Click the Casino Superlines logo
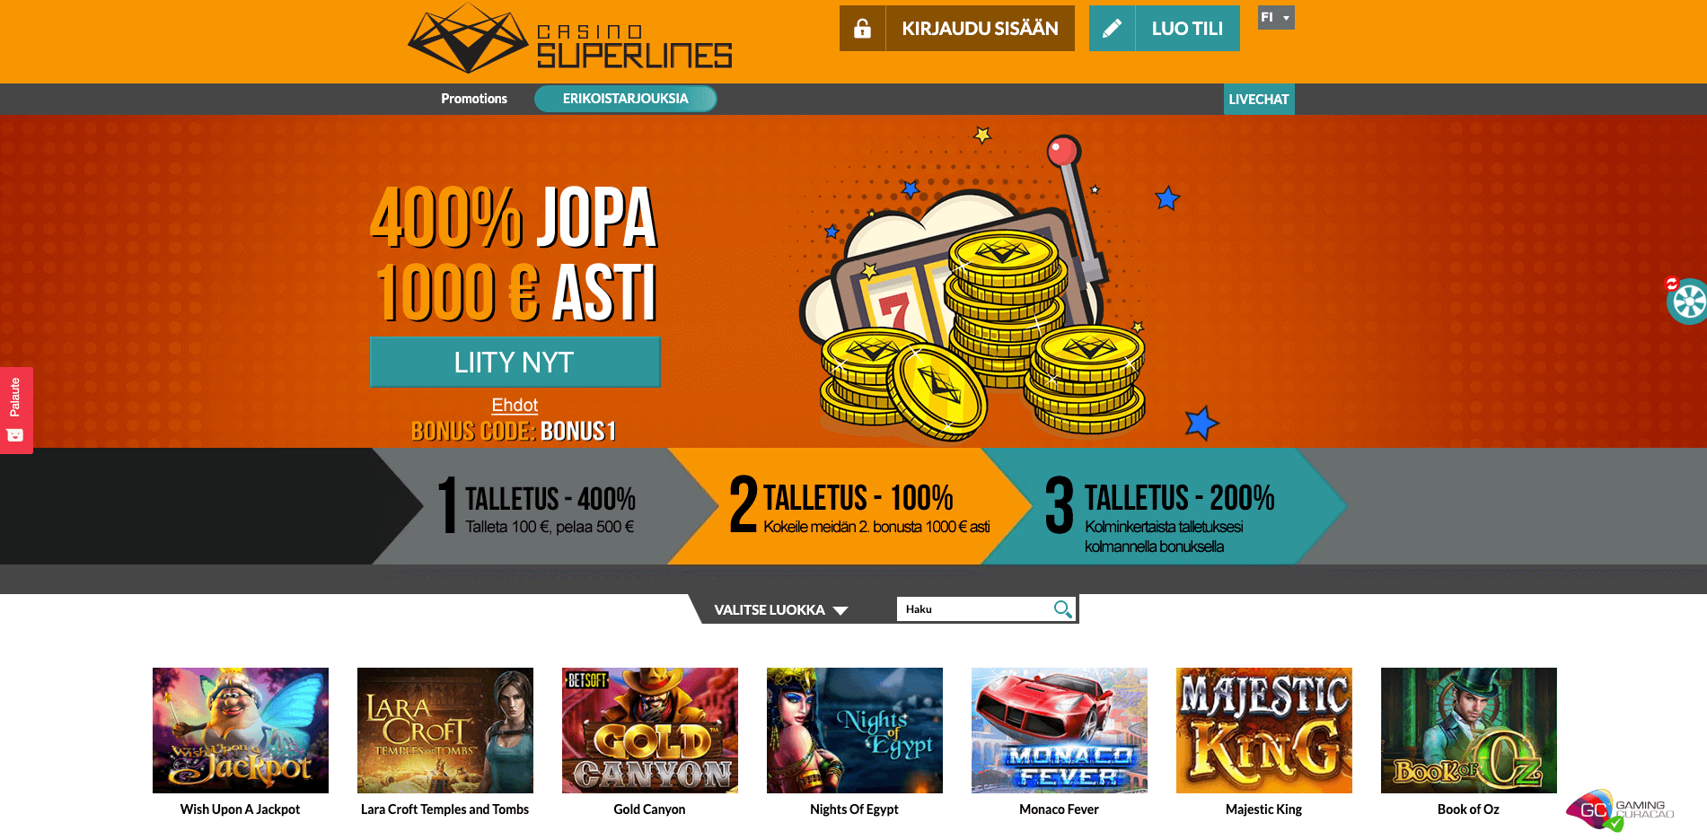 [569, 39]
